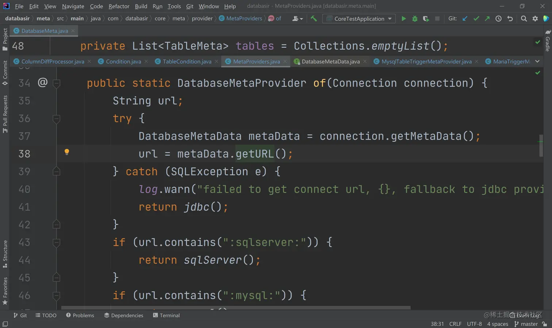The width and height of the screenshot is (552, 328).
Task: Toggle the Terminal tool window
Action: 166,315
